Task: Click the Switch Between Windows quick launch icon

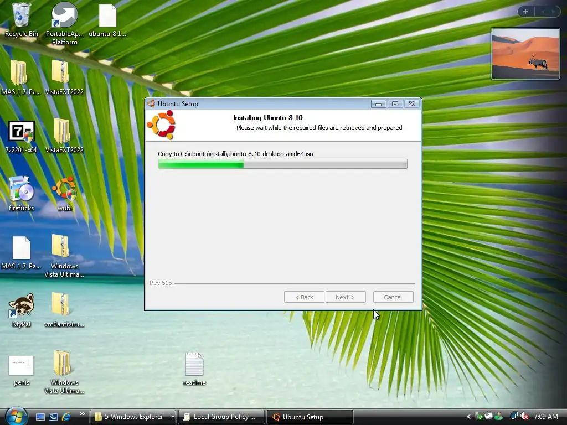Action: 53,417
